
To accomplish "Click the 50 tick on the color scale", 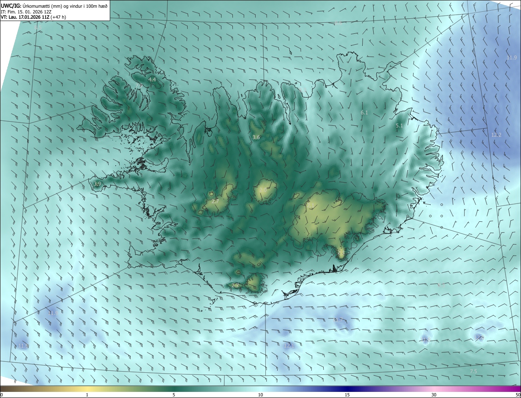I will click(x=518, y=395).
